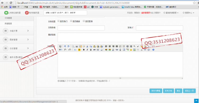Check the 是否热门 checkbox
The width and height of the screenshot is (199, 103).
click(x=59, y=21)
